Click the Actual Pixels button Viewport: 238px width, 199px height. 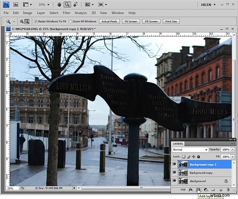[109, 21]
